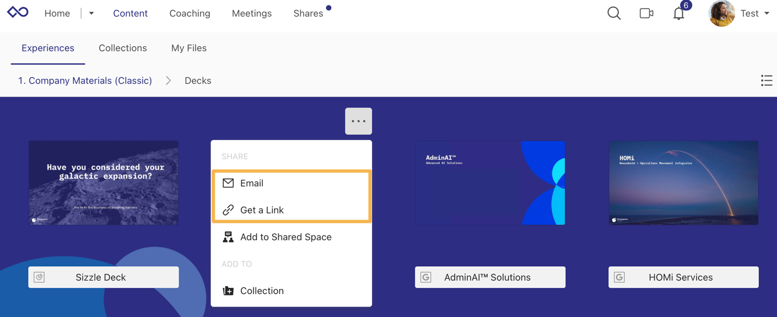The height and width of the screenshot is (317, 777).
Task: Click the user profile avatar
Action: tap(721, 13)
